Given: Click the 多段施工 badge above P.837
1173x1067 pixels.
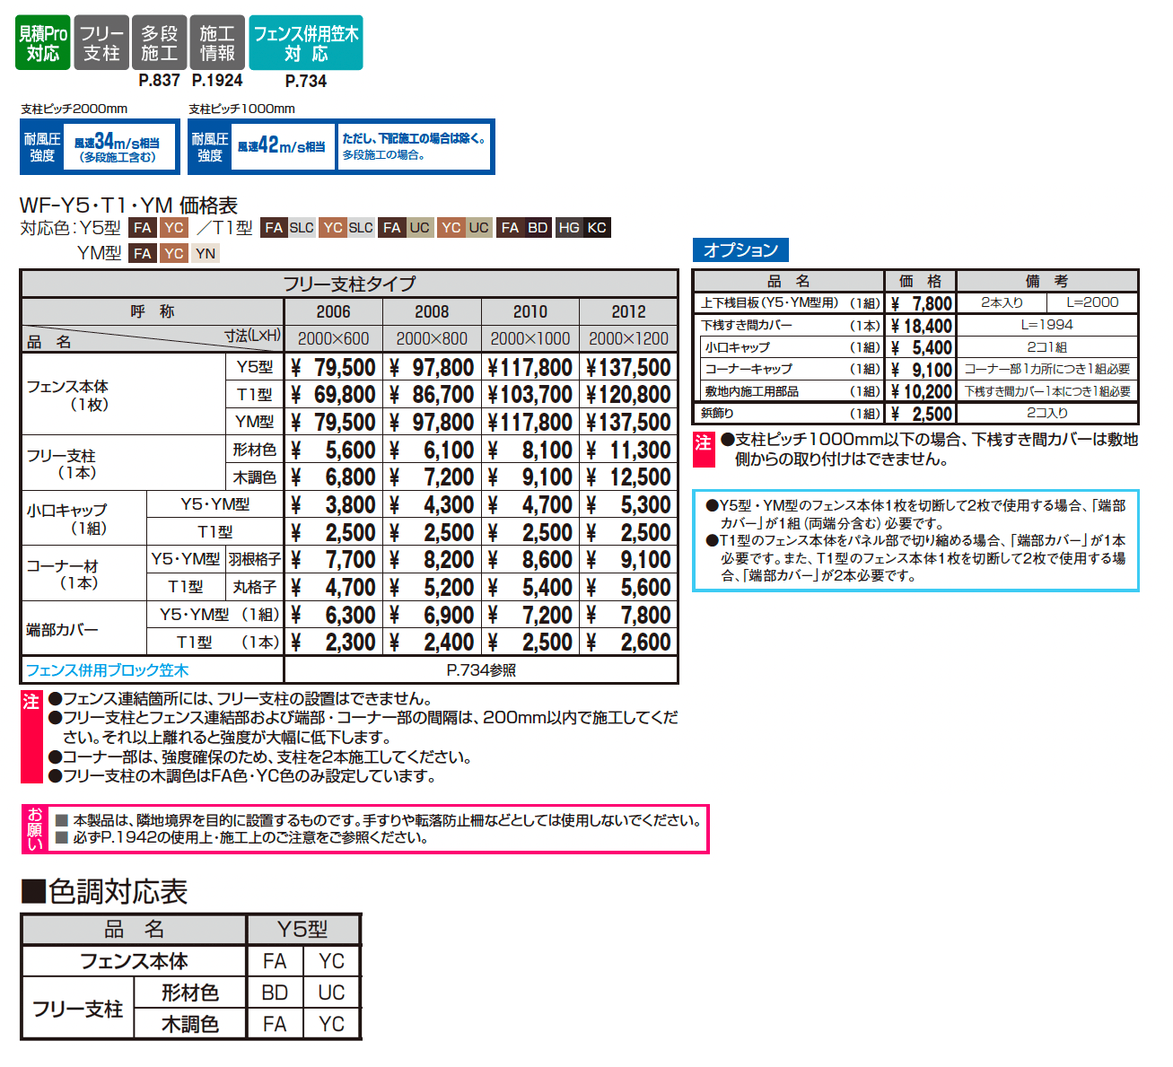Looking at the screenshot, I should click(x=159, y=41).
